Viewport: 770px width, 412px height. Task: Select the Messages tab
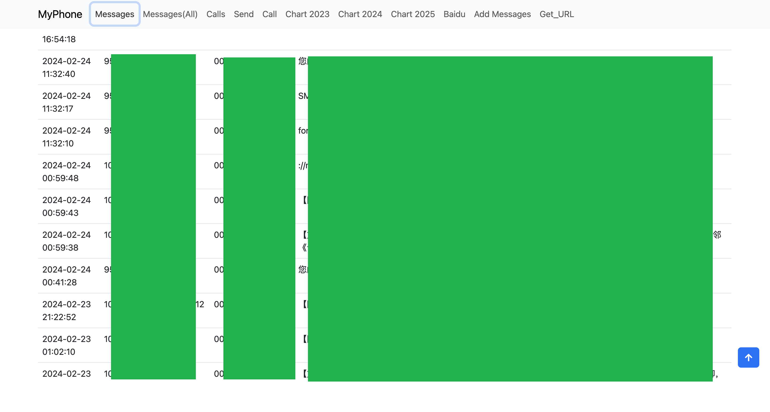[115, 14]
